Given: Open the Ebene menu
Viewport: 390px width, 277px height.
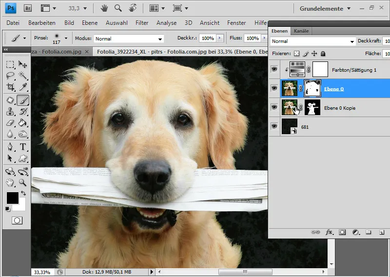Looking at the screenshot, I should pos(90,23).
